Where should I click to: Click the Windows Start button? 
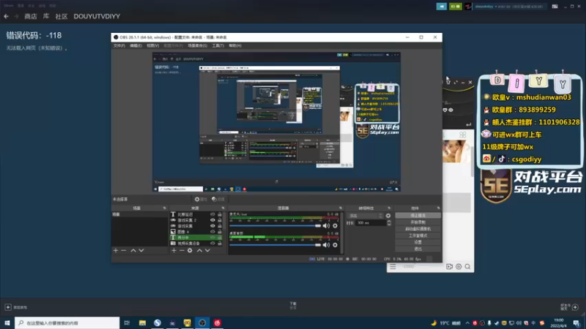7,323
